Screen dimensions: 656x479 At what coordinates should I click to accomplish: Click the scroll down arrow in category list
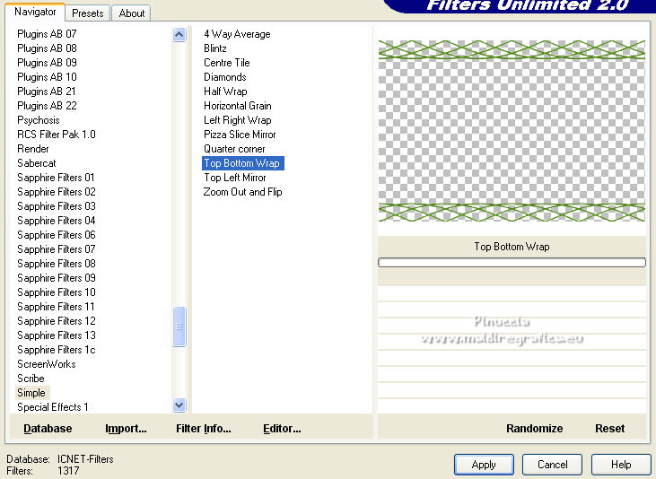point(179,405)
